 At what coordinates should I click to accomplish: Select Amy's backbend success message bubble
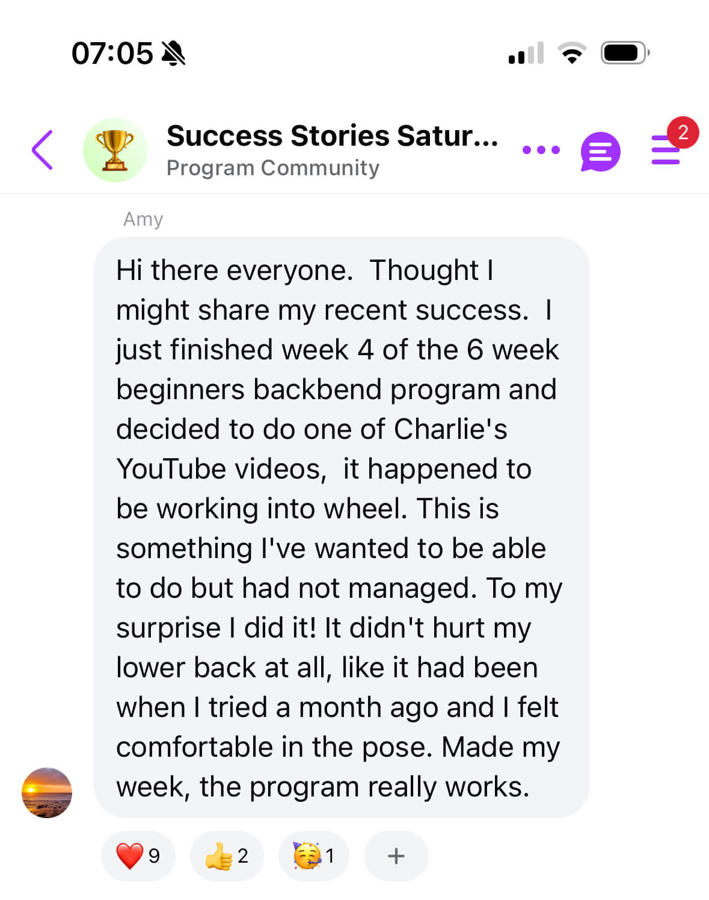pos(341,527)
